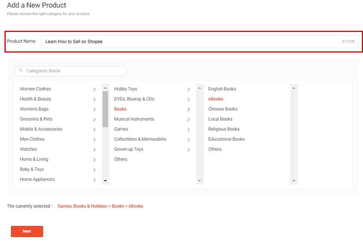Viewport: 363px width, 245px height.
Task: Click the selected eBooks breadcrumb path
Action: (100, 206)
